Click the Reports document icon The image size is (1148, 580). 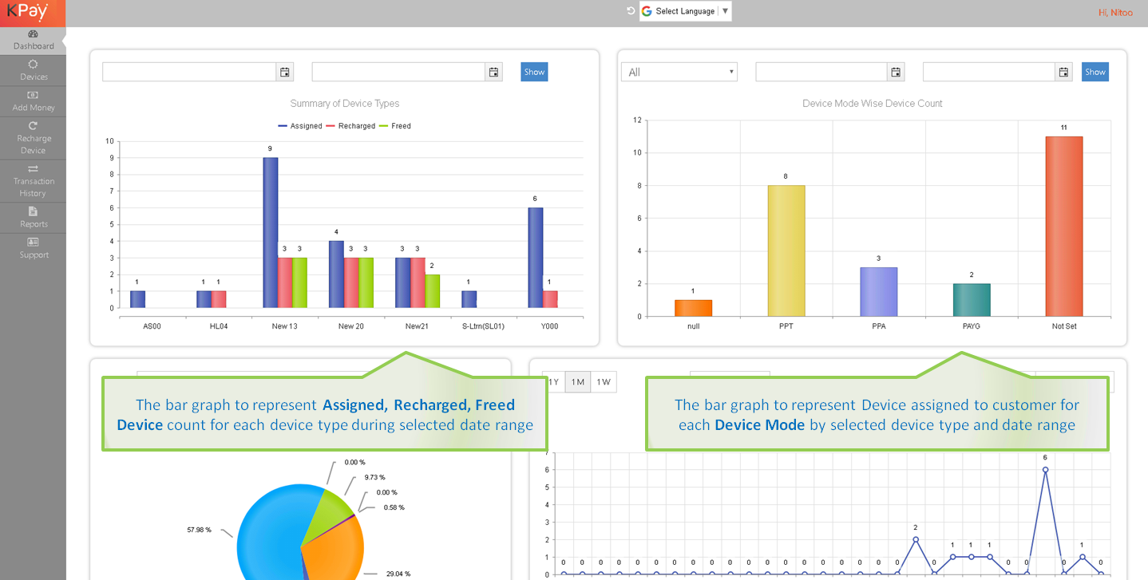(x=33, y=211)
